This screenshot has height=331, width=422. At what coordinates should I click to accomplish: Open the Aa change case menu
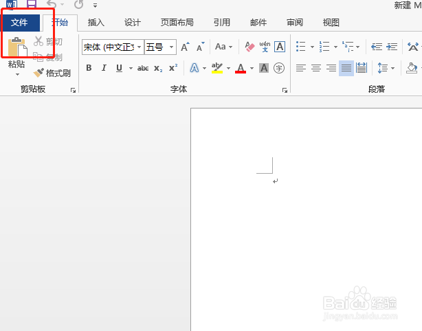pos(223,47)
